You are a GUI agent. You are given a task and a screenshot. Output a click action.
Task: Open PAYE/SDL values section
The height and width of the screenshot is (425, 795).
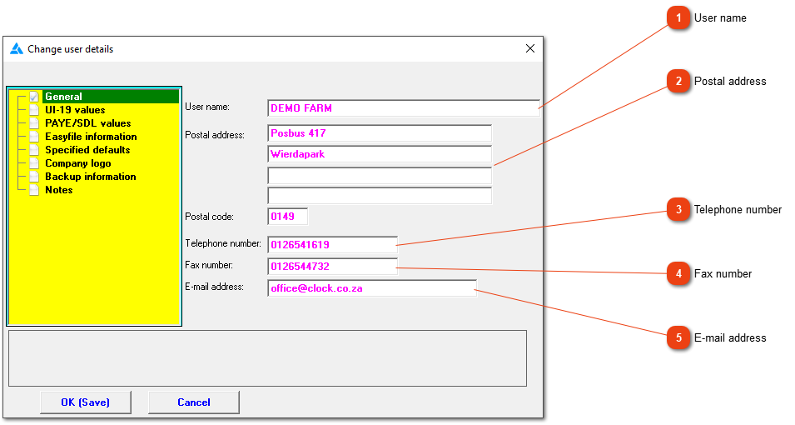pyautogui.click(x=87, y=122)
